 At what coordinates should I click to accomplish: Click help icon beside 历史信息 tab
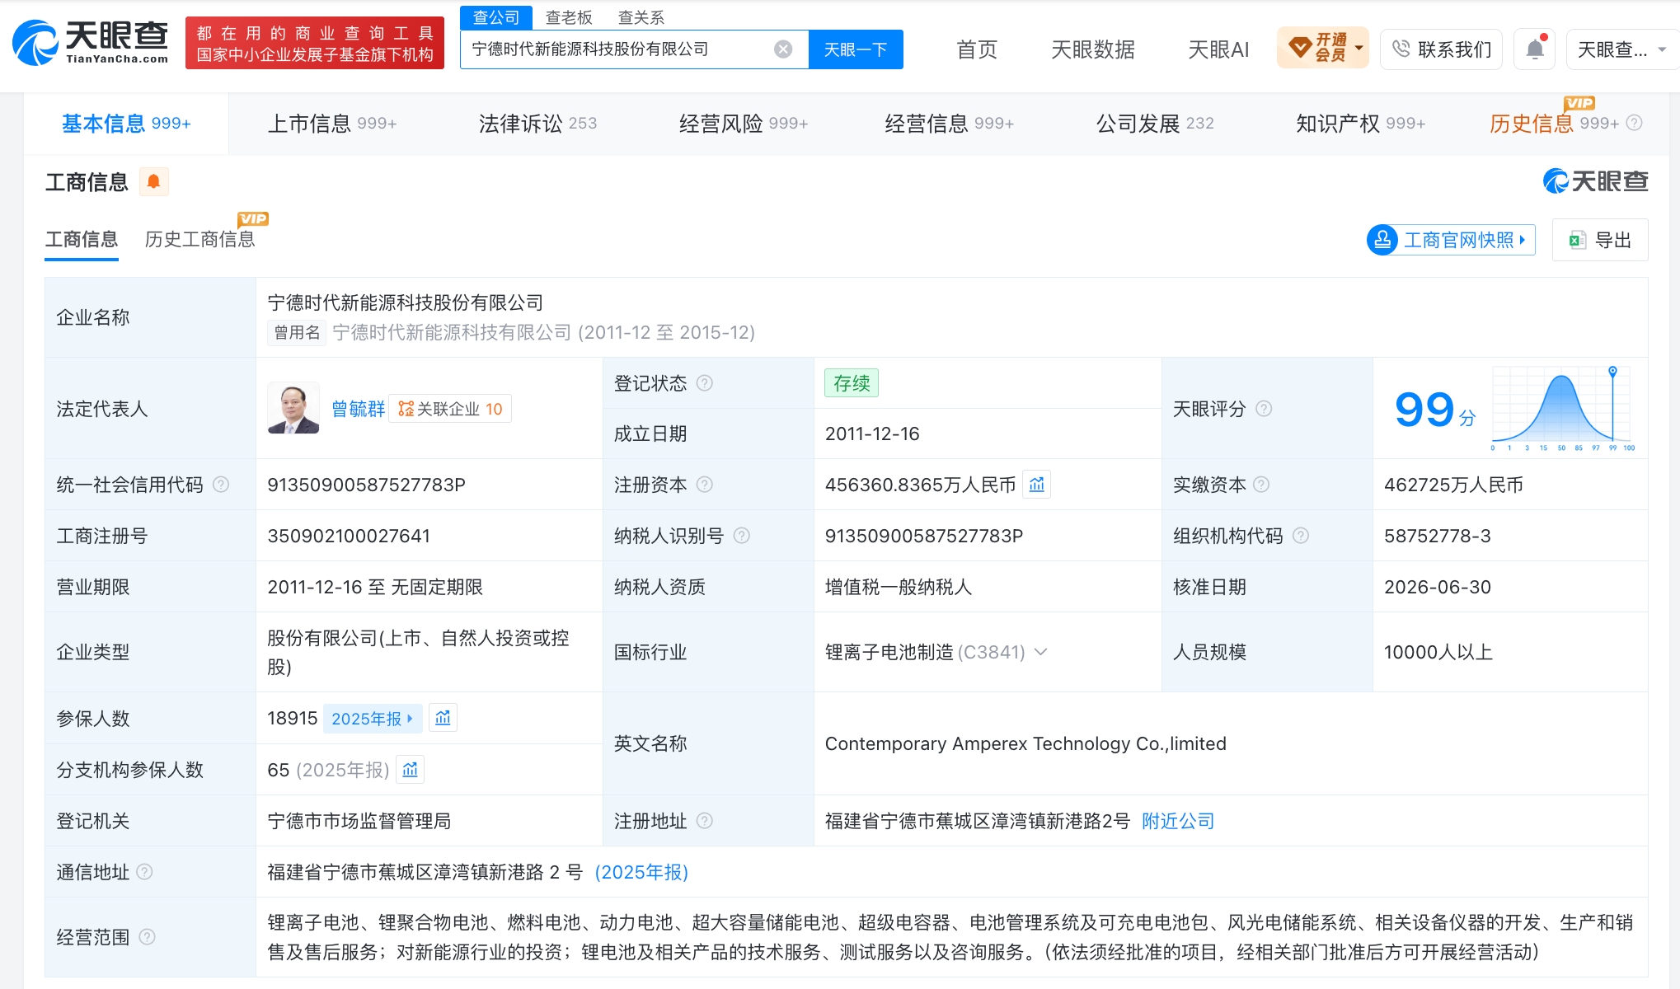[1635, 123]
